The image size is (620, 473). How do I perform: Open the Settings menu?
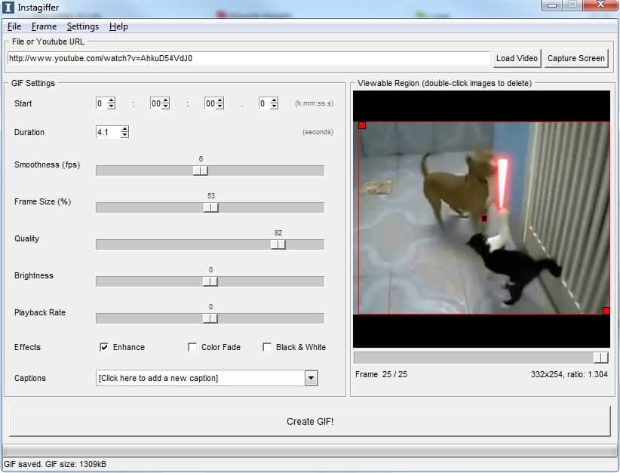point(83,26)
